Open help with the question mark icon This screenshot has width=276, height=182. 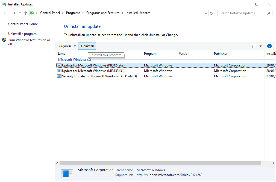269,46
